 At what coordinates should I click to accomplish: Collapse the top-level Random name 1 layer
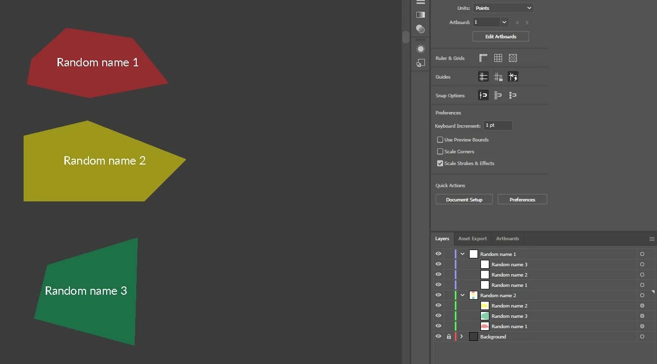point(463,254)
